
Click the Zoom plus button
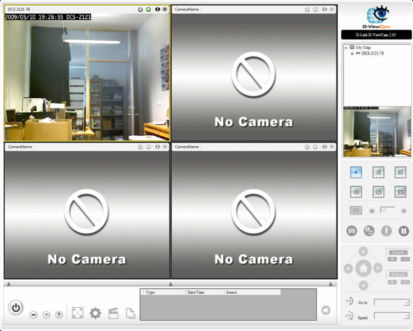(x=392, y=259)
